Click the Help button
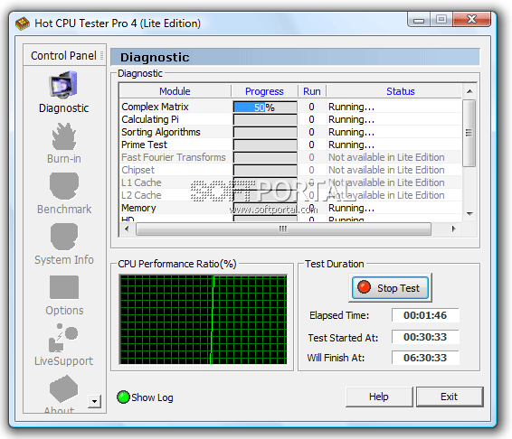Image resolution: width=512 pixels, height=439 pixels. (379, 397)
